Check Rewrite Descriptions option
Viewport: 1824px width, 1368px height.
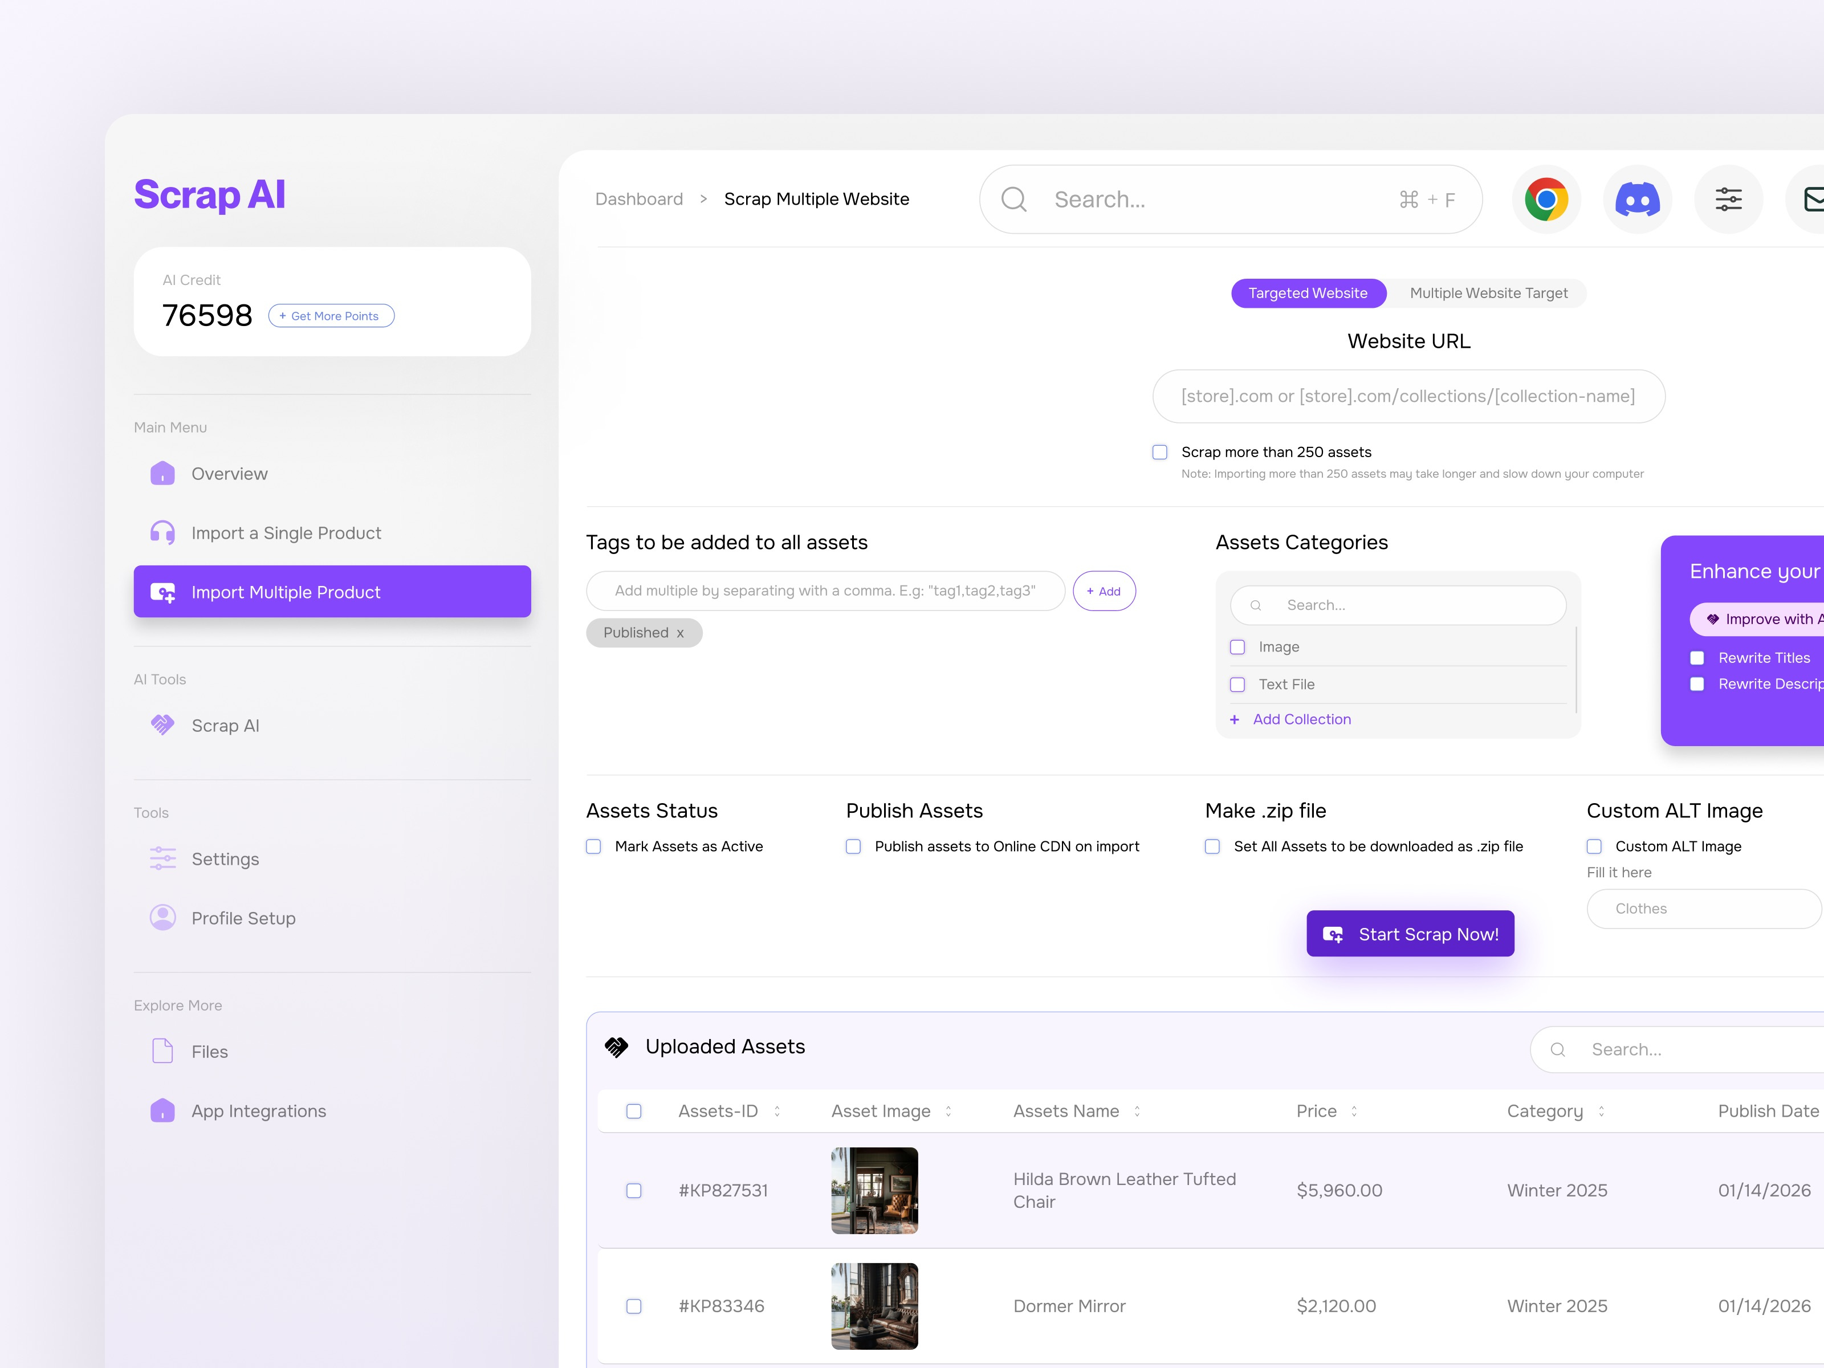click(1697, 683)
